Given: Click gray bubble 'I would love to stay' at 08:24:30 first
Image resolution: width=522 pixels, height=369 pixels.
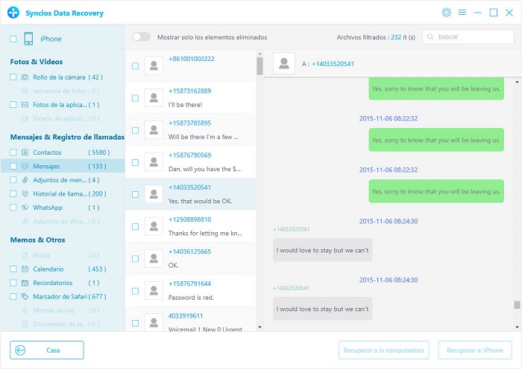Looking at the screenshot, I should pos(323,250).
